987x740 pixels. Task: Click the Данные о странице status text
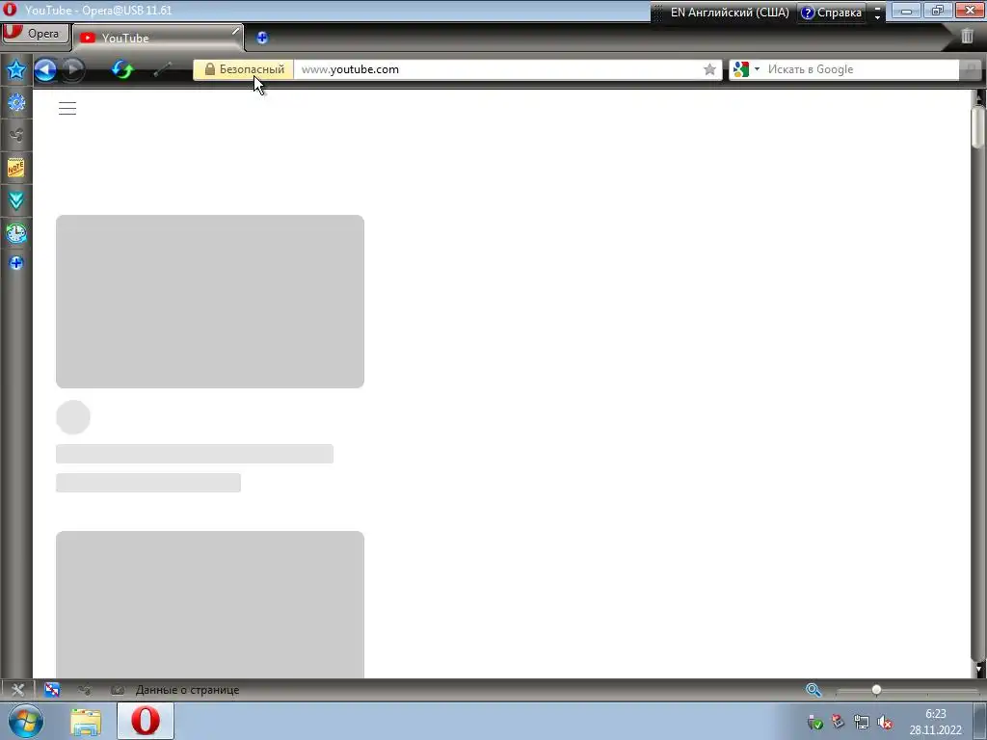coord(188,690)
